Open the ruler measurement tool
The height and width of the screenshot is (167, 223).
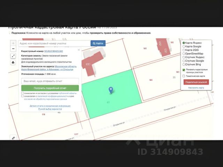click(13, 138)
